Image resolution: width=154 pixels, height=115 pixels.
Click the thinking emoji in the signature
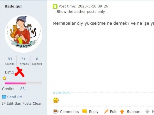(56, 100)
